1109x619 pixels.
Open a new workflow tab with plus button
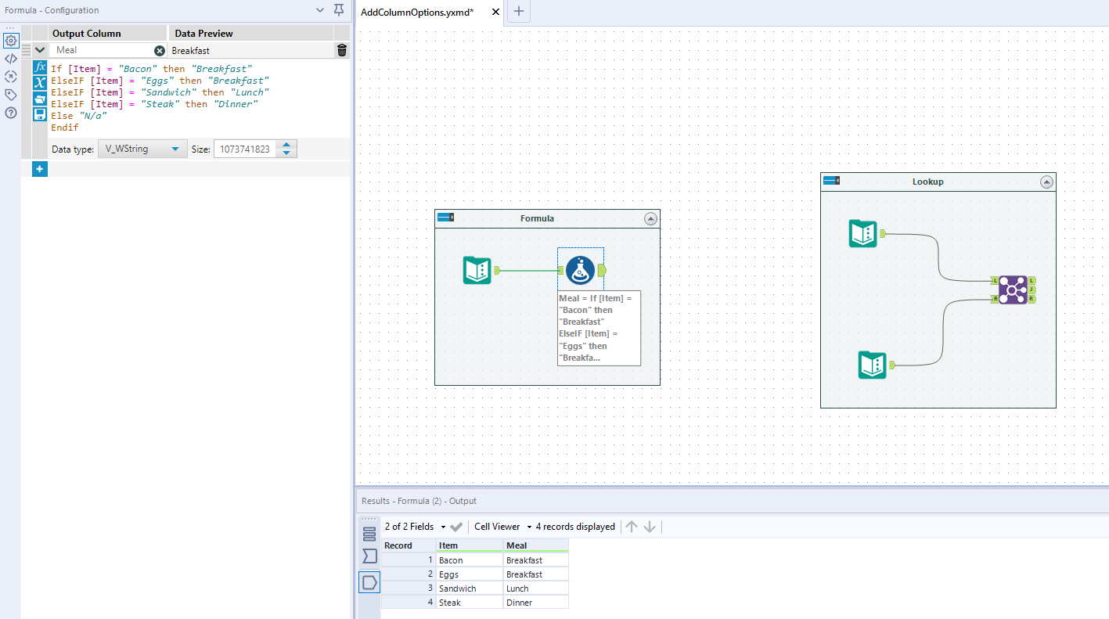[518, 12]
